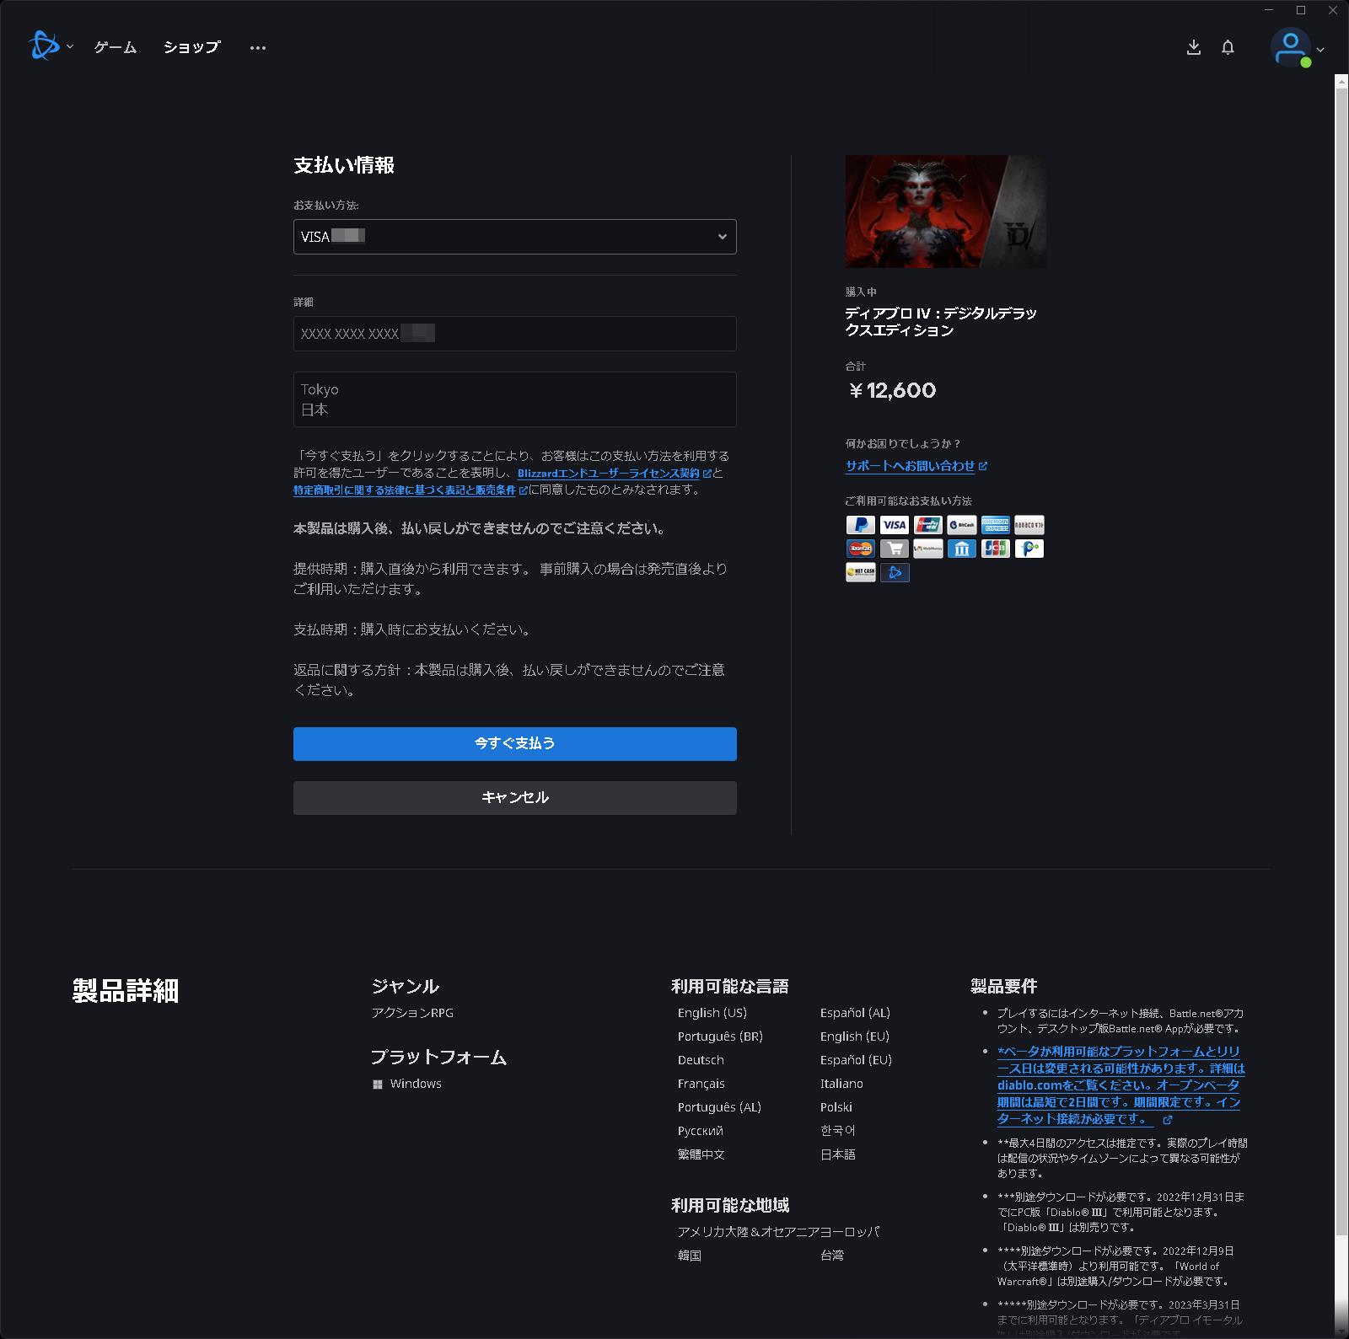Click the English (US) language entry
The height and width of the screenshot is (1339, 1349).
pos(712,1013)
